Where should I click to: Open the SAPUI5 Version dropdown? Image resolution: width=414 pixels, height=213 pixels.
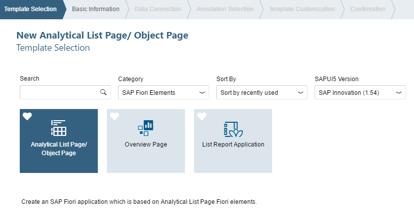tap(360, 92)
